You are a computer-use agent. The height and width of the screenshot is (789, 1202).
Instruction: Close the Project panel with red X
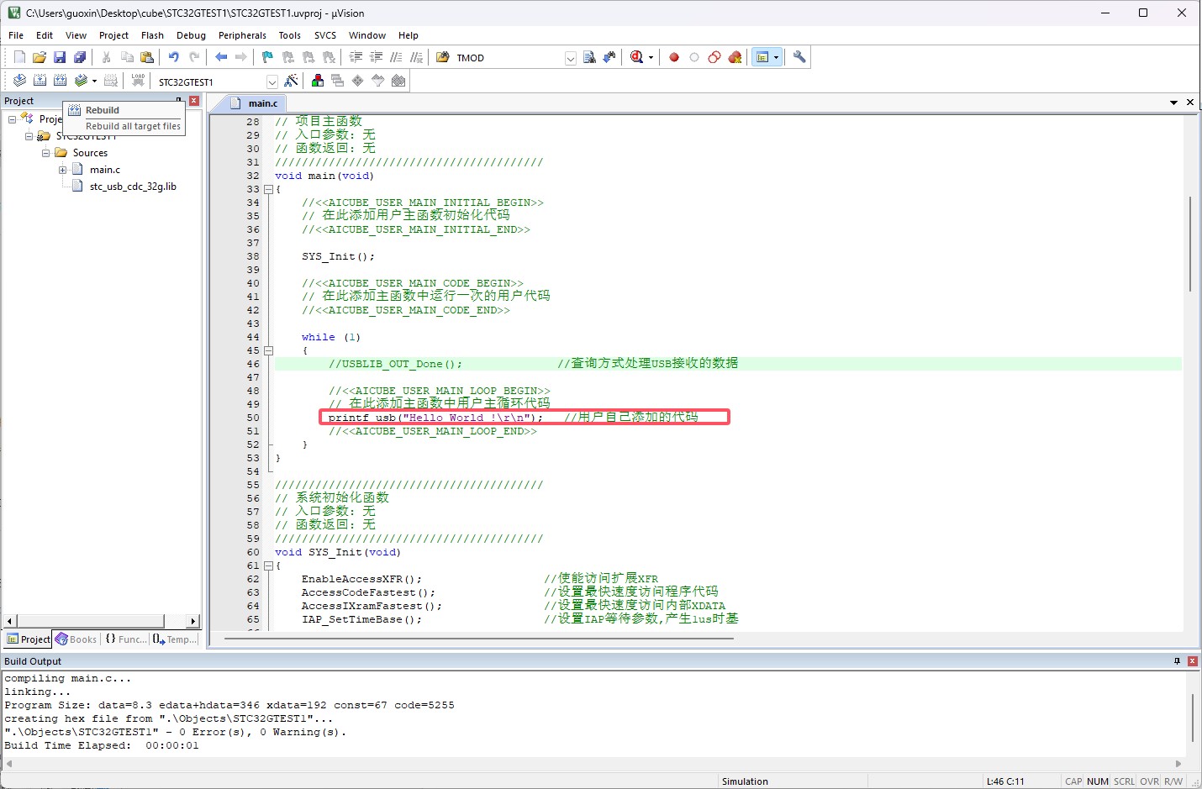pyautogui.click(x=194, y=100)
